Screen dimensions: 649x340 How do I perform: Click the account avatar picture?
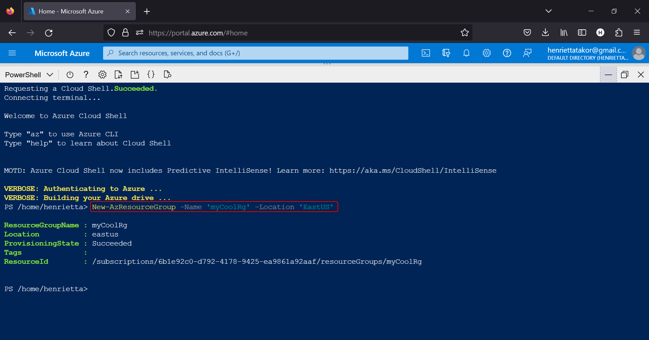click(639, 53)
